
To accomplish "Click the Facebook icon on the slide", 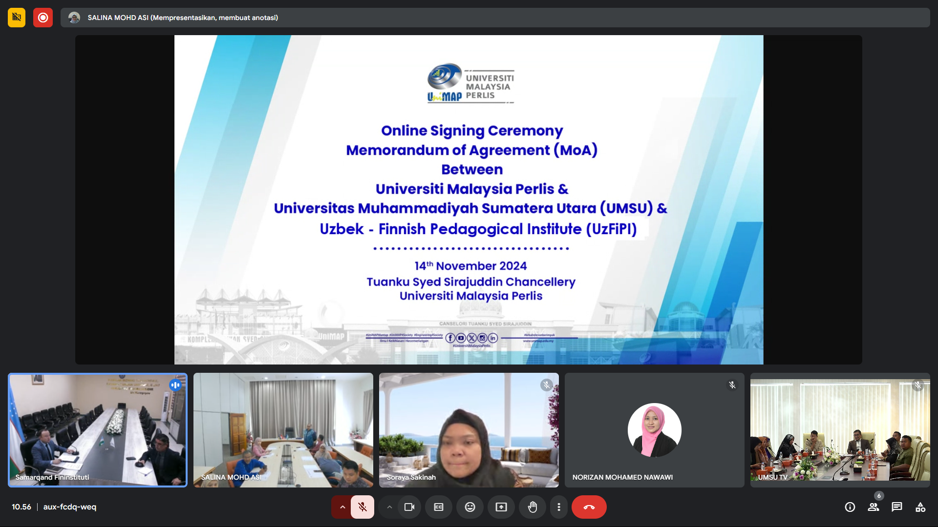I will [450, 338].
